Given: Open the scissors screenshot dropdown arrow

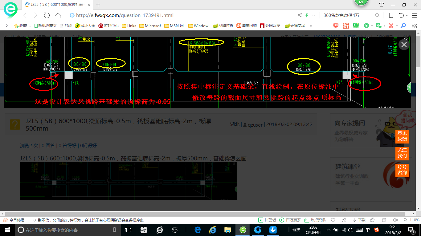Looking at the screenshot, I should coord(397,26).
